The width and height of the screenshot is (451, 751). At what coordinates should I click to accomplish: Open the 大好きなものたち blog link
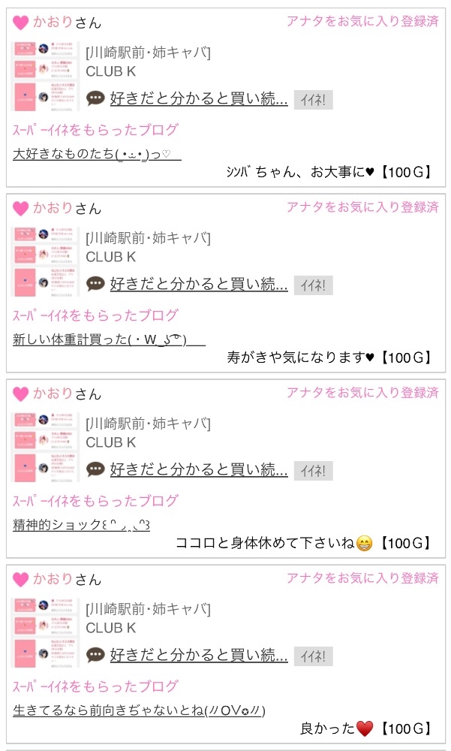96,155
